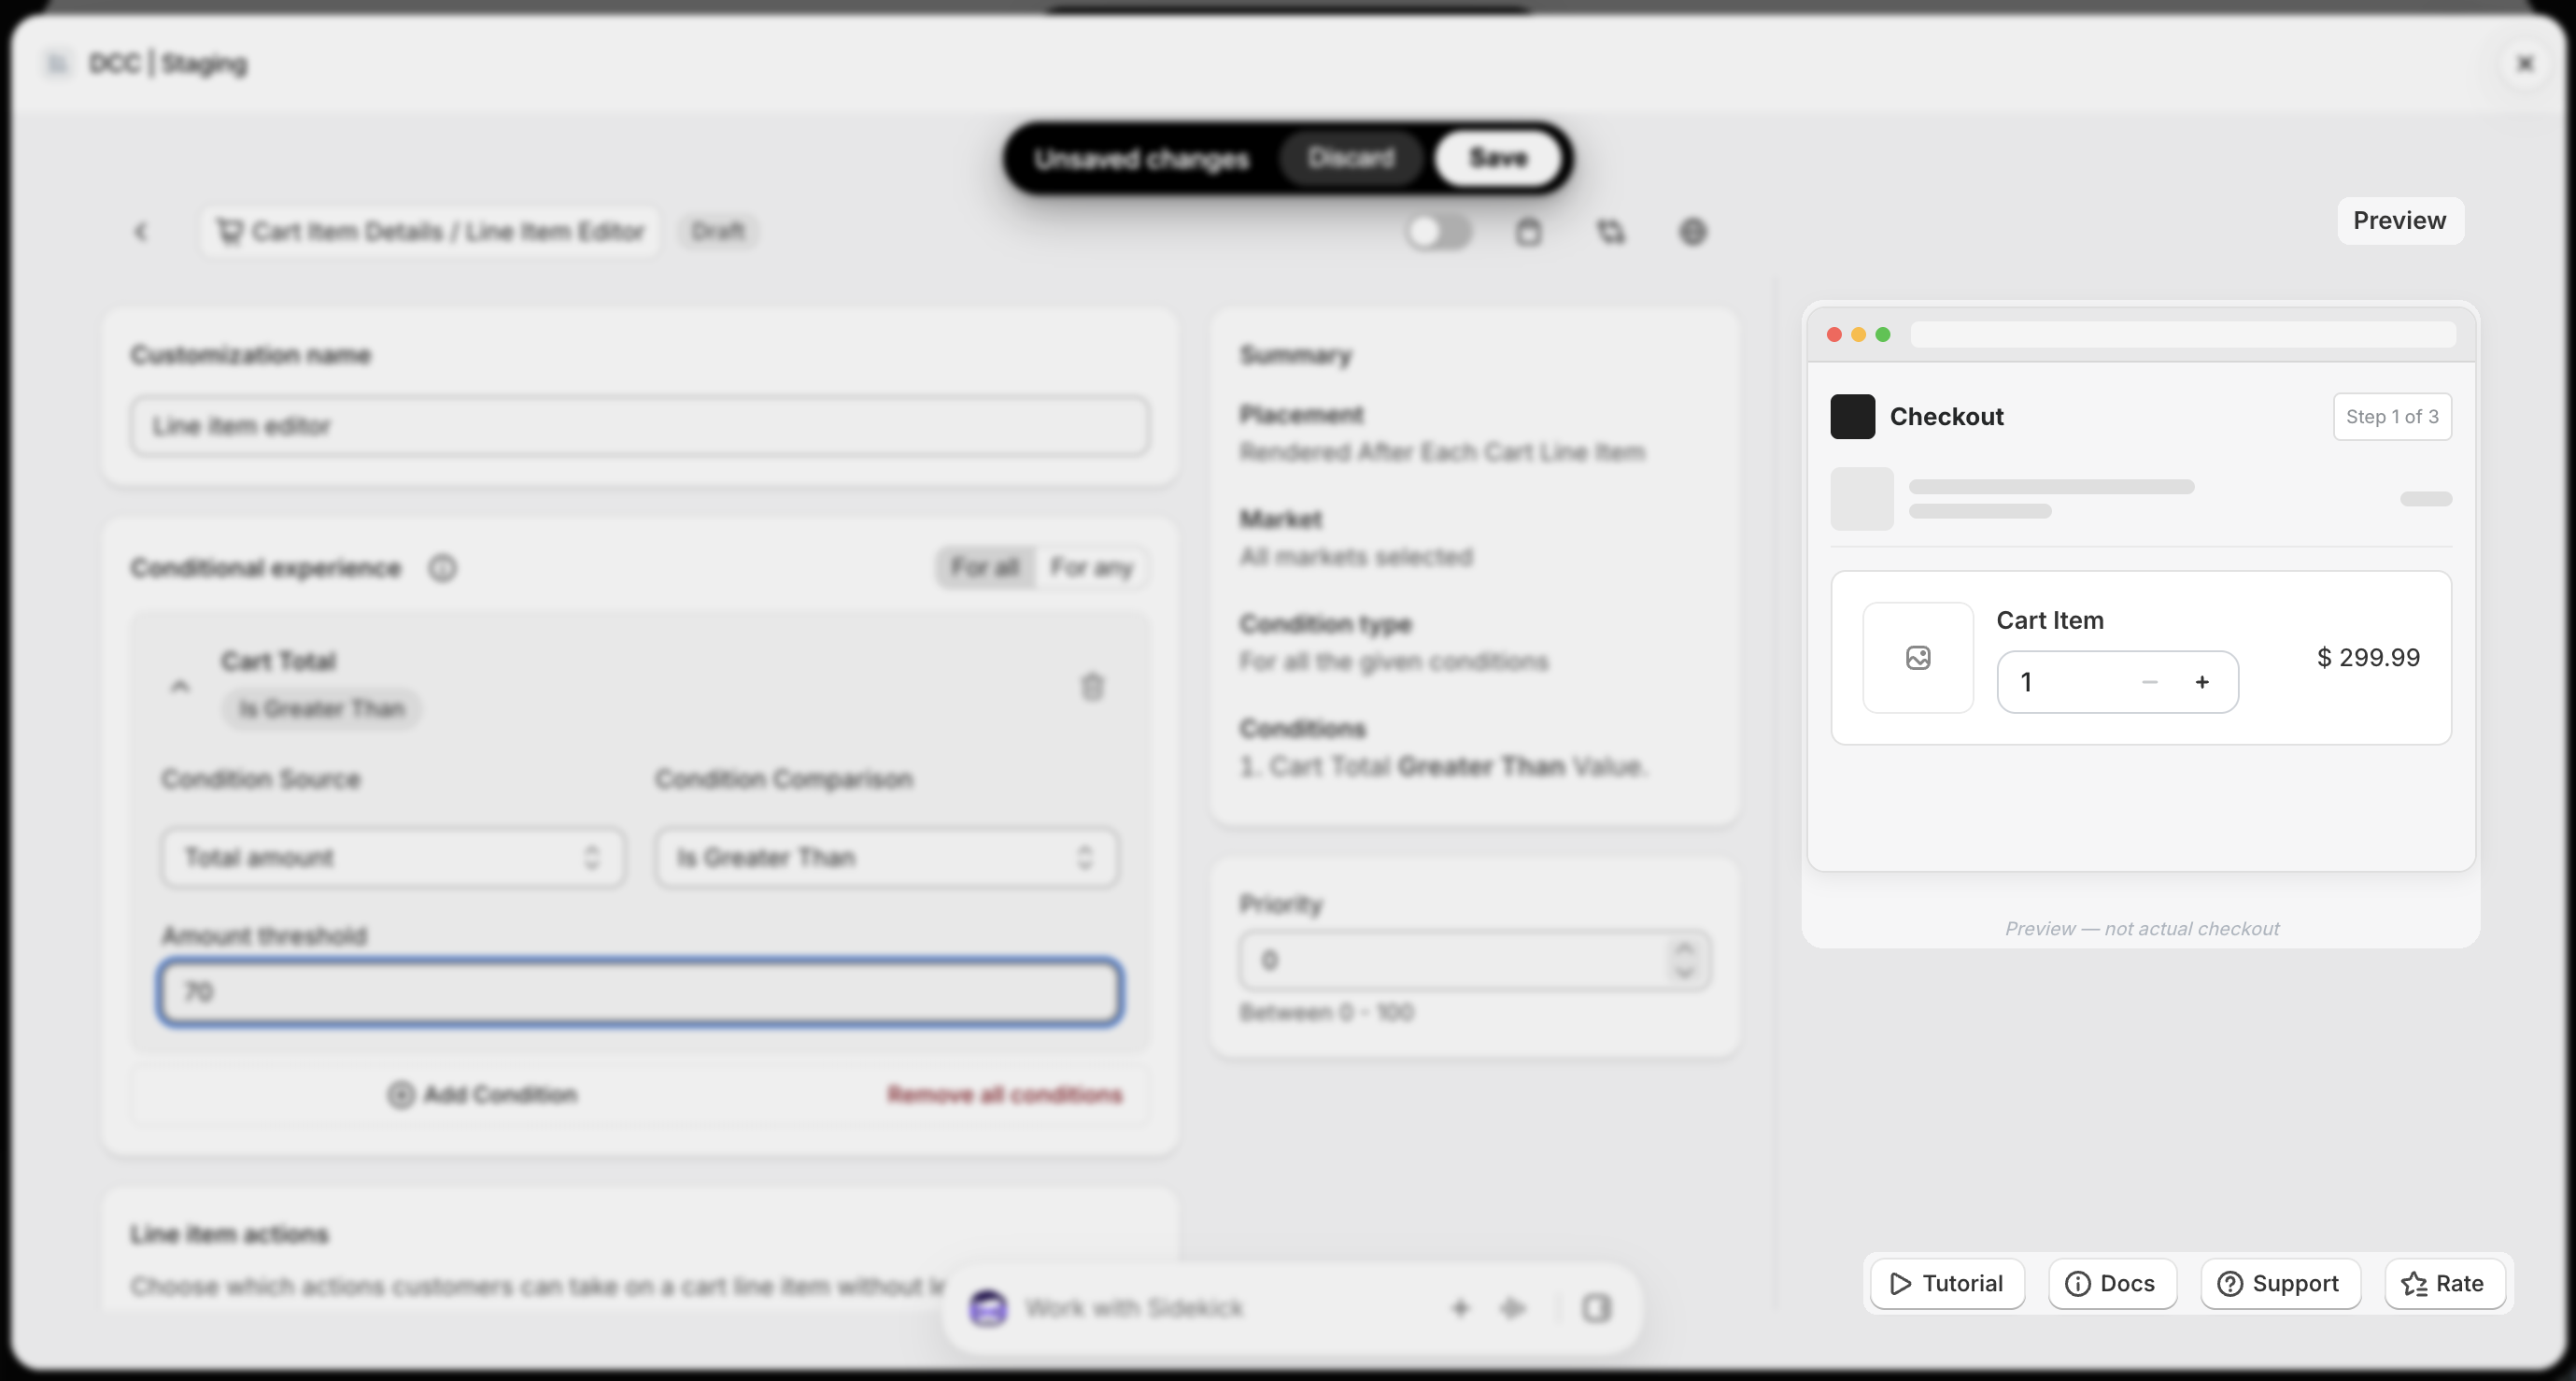Viewport: 2576px width, 1381px height.
Task: Click the trash icon on Cart Total condition
Action: pyautogui.click(x=1092, y=687)
